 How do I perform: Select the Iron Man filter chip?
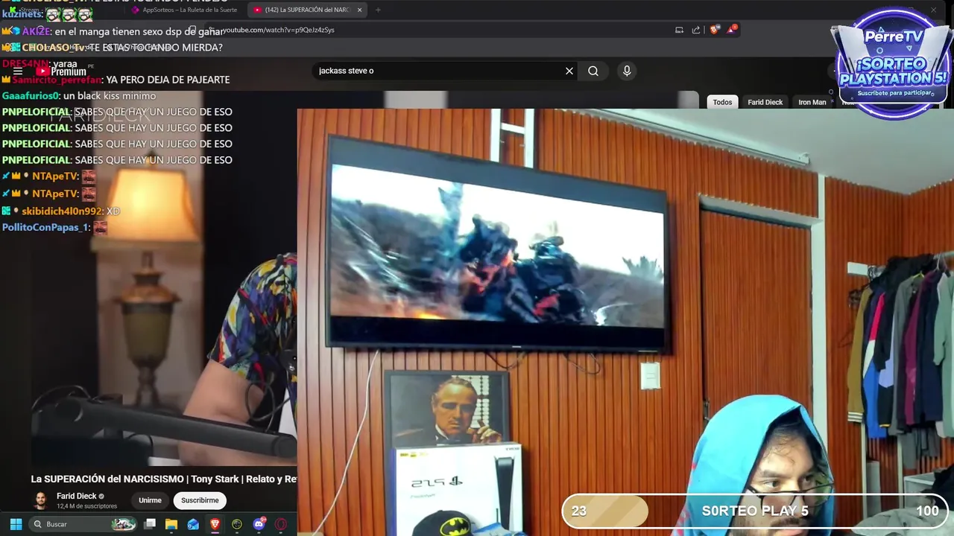pos(812,102)
